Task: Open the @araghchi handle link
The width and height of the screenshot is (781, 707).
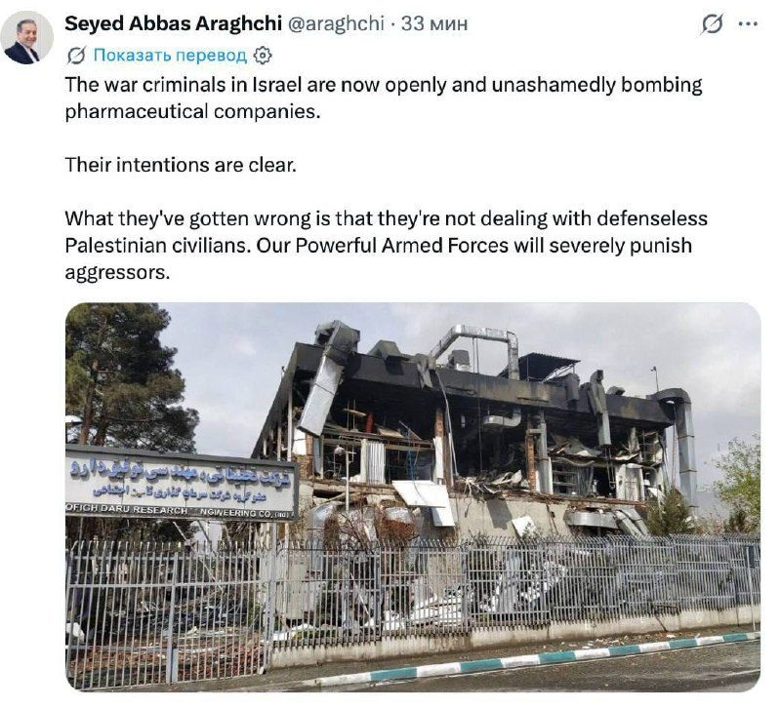Action: (x=336, y=23)
